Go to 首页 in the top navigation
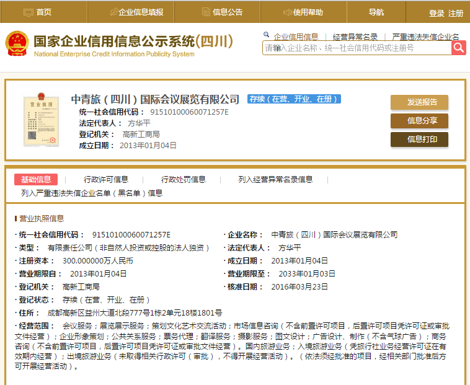Viewport: 470px width, 385px height. coord(44,12)
